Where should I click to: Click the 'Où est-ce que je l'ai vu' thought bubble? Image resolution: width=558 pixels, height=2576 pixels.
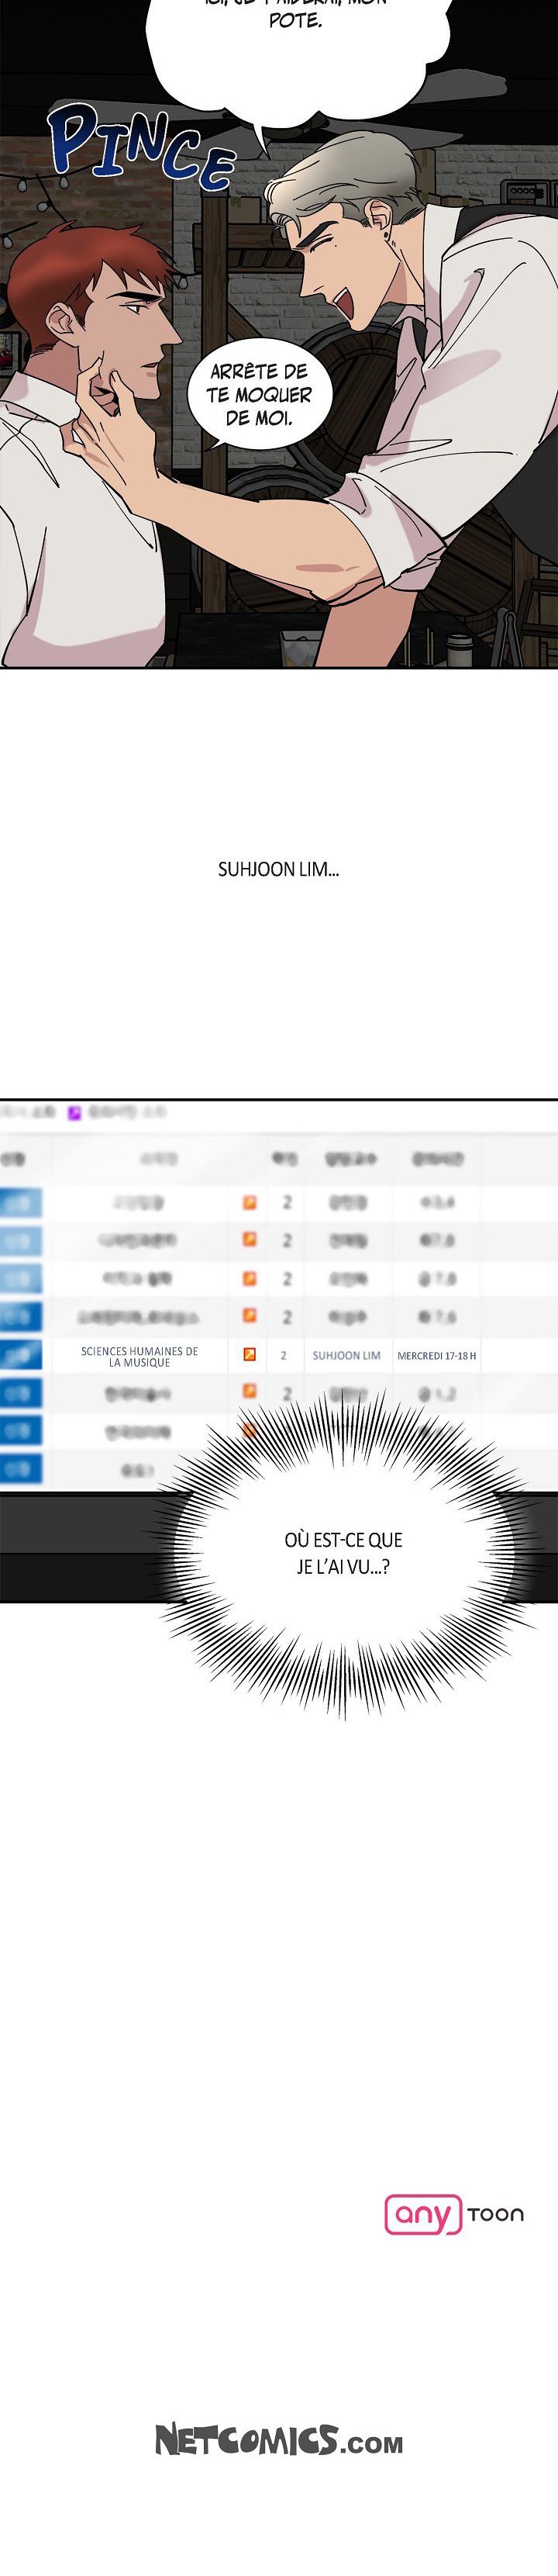(343, 1553)
